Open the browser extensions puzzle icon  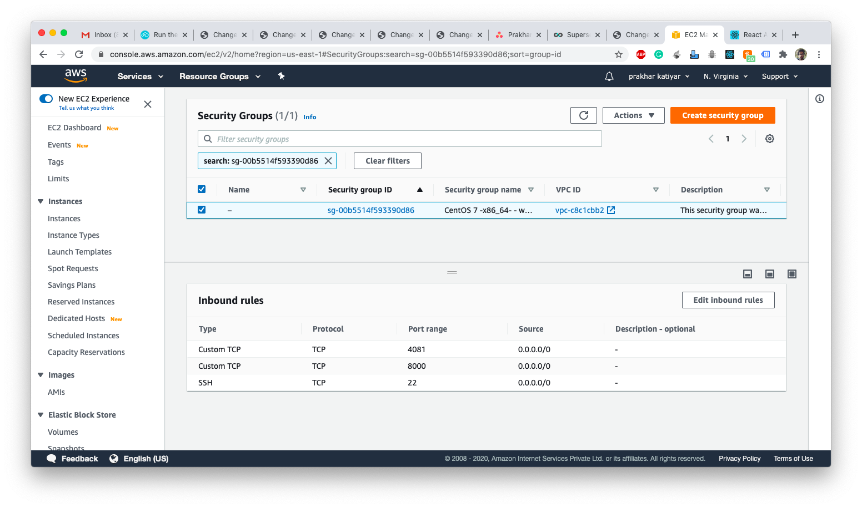pos(783,54)
